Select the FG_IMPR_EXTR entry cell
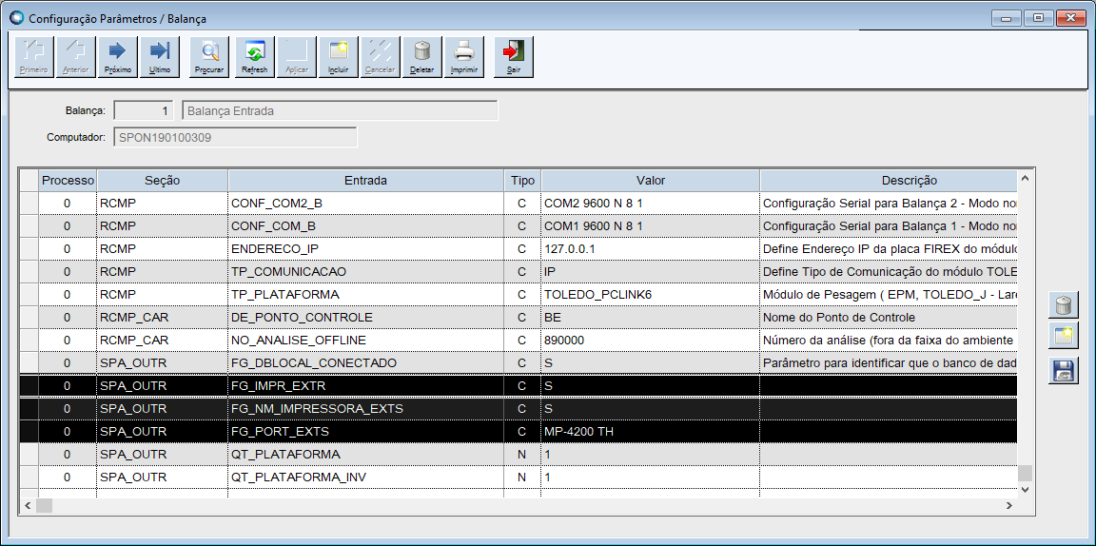Image resolution: width=1096 pixels, height=546 pixels. click(x=365, y=386)
